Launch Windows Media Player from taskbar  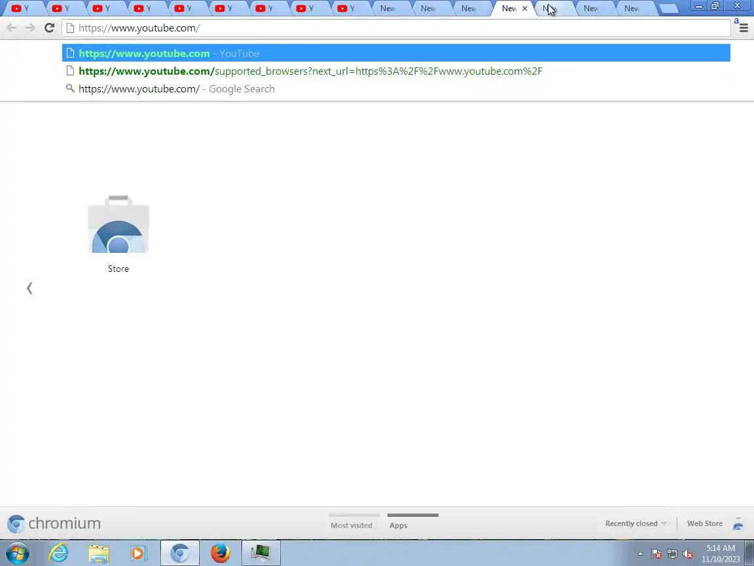pos(139,553)
